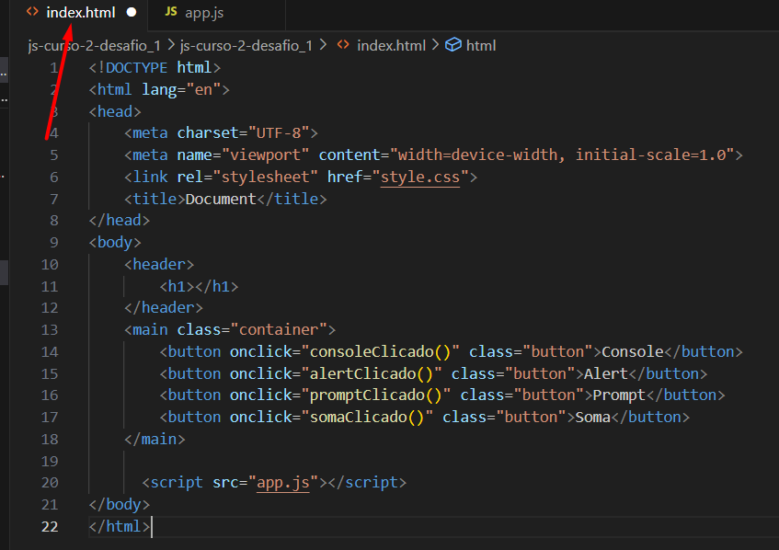Click the rel="stylesheet" attribute
Screen dimensions: 779x550
[x=247, y=178]
